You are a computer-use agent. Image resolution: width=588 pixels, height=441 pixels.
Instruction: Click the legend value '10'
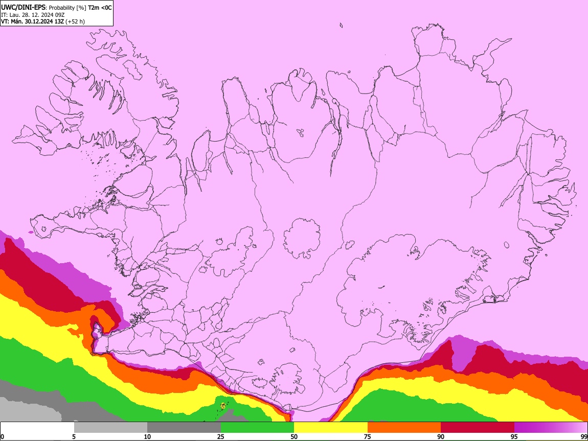[x=147, y=436]
